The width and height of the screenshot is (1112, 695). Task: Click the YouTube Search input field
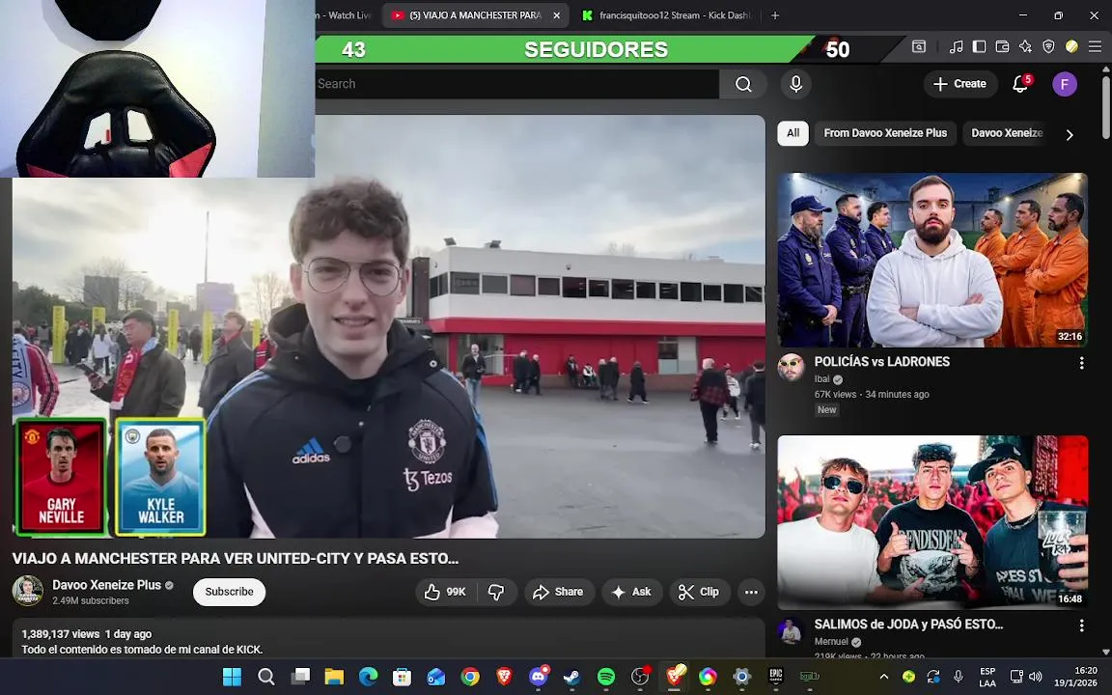[517, 84]
